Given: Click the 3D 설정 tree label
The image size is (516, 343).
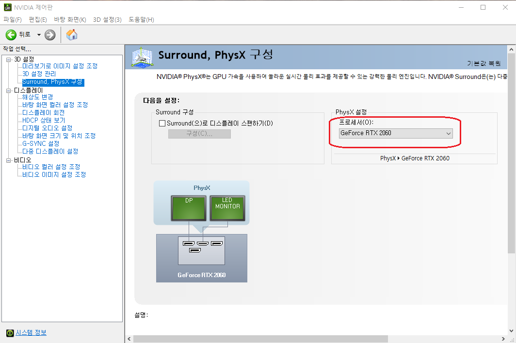Looking at the screenshot, I should click(24, 59).
